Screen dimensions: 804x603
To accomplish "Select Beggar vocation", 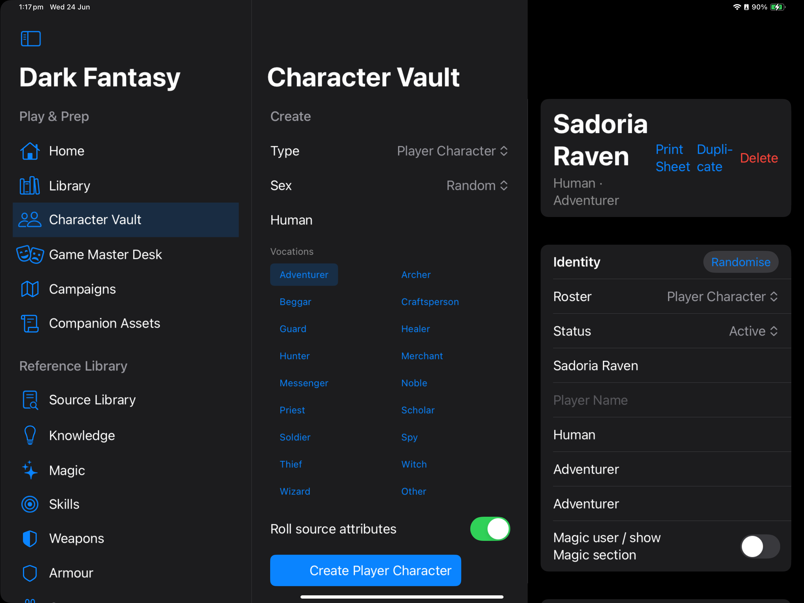I will pos(295,302).
